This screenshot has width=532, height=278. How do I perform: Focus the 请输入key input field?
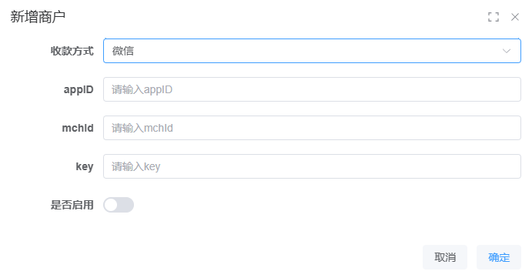(x=312, y=166)
